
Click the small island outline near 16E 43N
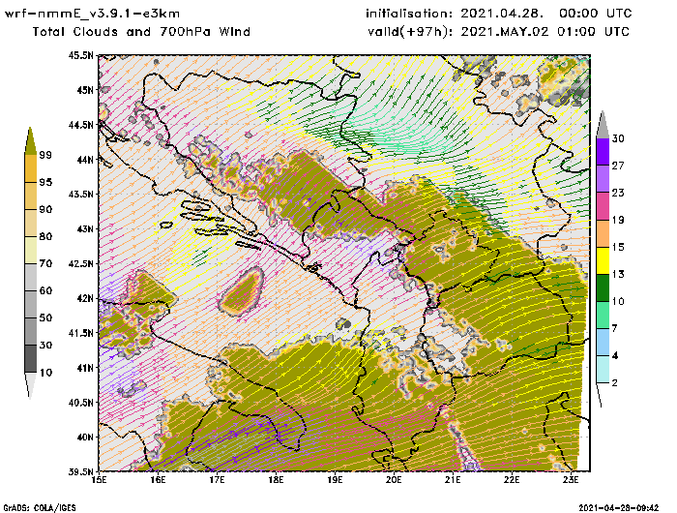pos(166,225)
